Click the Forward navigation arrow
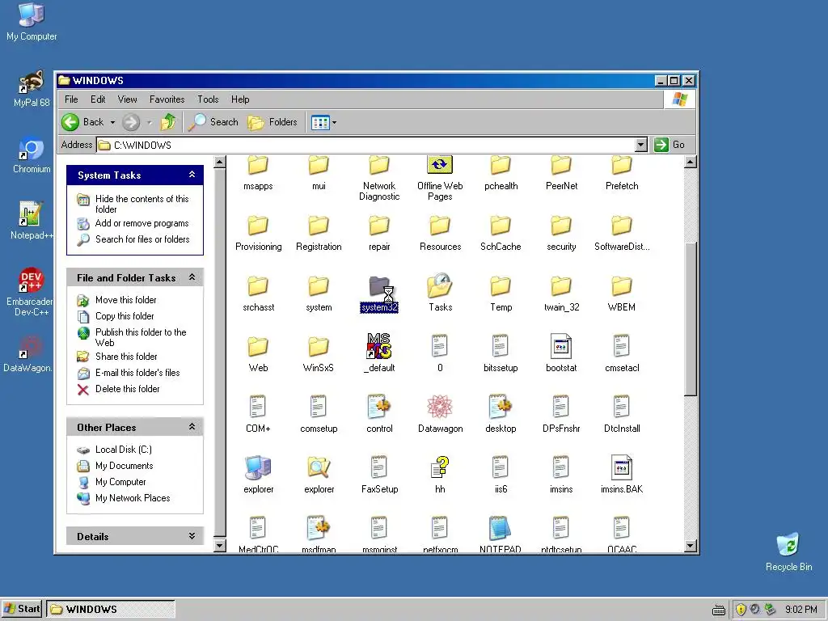Viewport: 828px width, 621px height. tap(131, 123)
